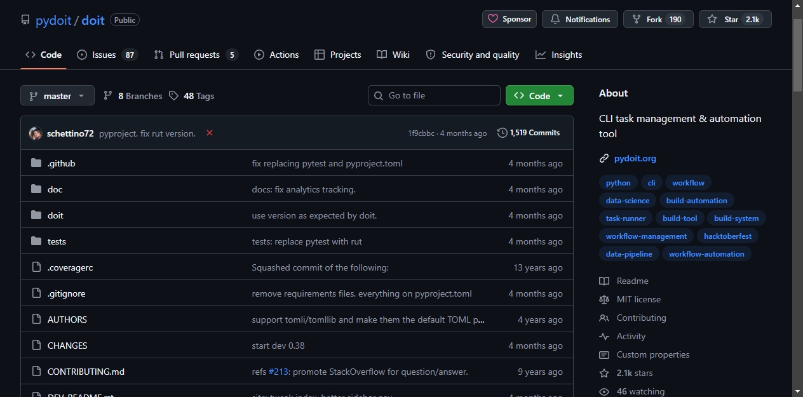Click the bell Notifications icon
Image resolution: width=803 pixels, height=397 pixels.
[555, 19]
